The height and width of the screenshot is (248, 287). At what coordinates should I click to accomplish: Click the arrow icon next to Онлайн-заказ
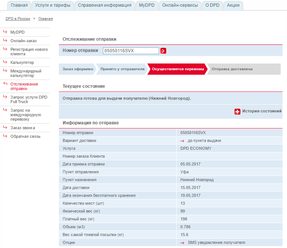pyautogui.click(x=5, y=41)
